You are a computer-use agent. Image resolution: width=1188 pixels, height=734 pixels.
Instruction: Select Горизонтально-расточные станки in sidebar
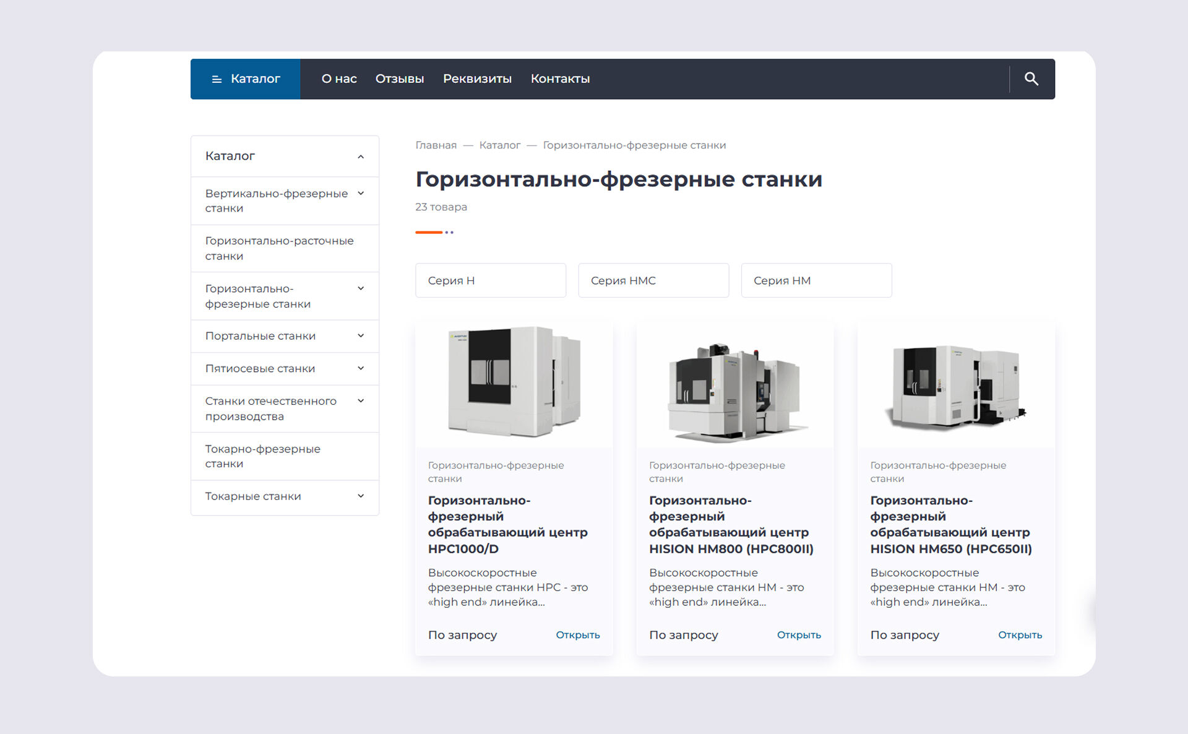279,248
